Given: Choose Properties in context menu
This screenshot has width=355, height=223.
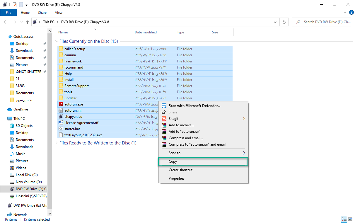Looking at the screenshot, I should (203, 178).
